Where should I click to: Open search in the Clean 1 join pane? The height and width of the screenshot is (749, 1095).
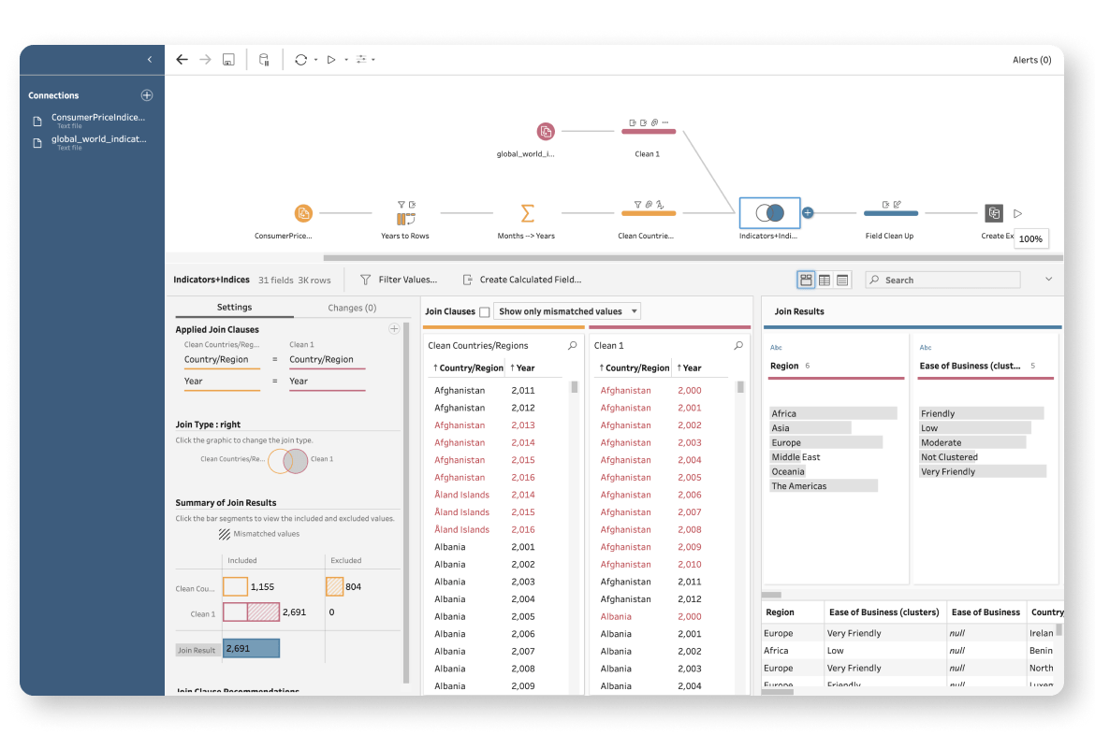point(738,345)
